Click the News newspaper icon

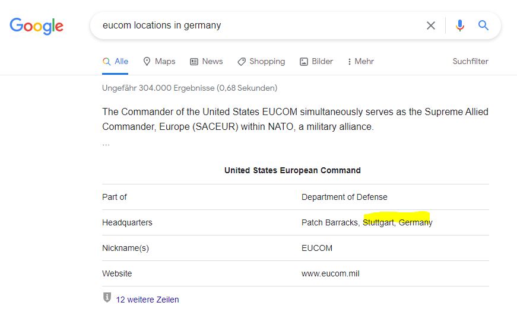pos(194,62)
